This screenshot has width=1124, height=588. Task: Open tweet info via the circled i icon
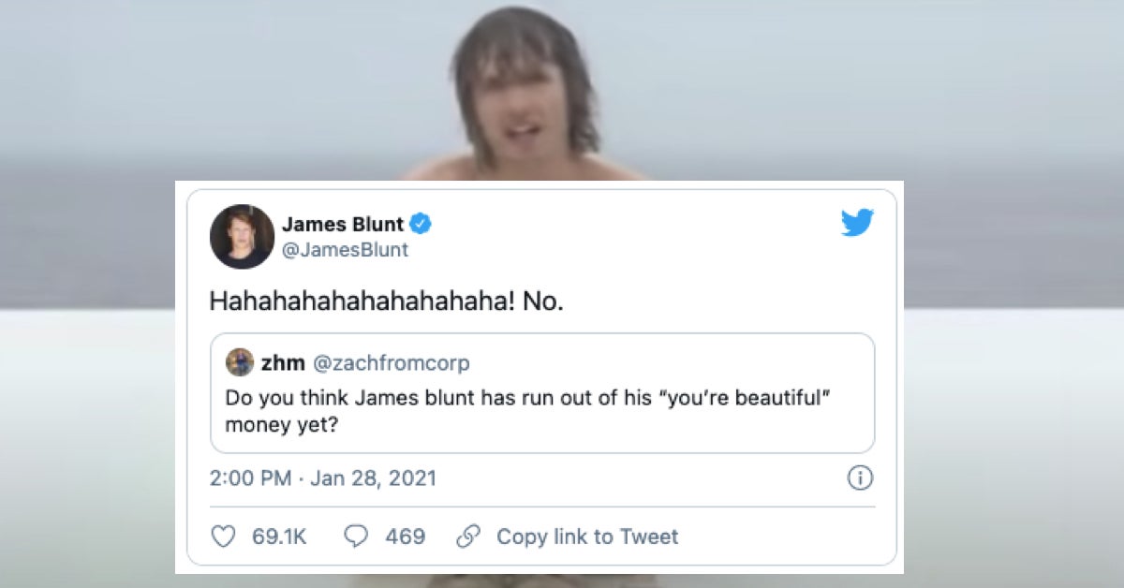[x=861, y=478]
